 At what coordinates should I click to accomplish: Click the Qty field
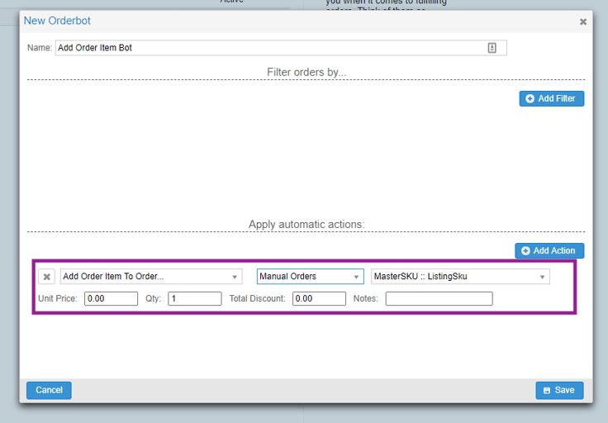pos(195,298)
